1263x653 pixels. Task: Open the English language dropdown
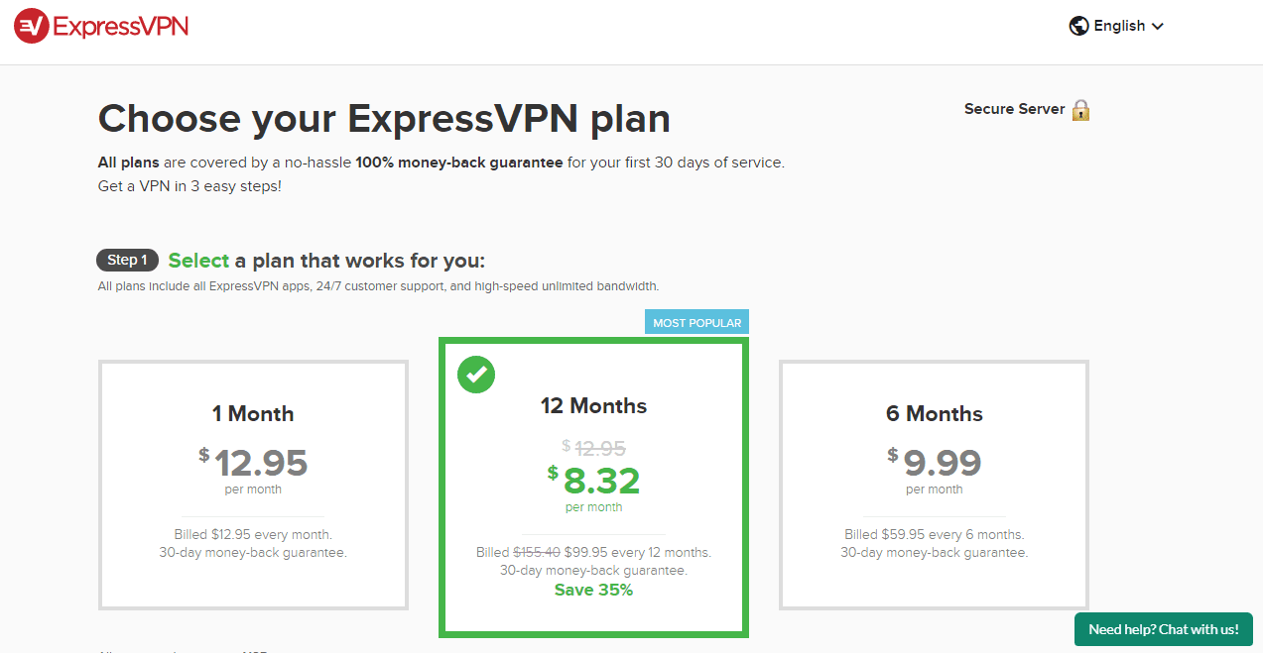coord(1118,25)
